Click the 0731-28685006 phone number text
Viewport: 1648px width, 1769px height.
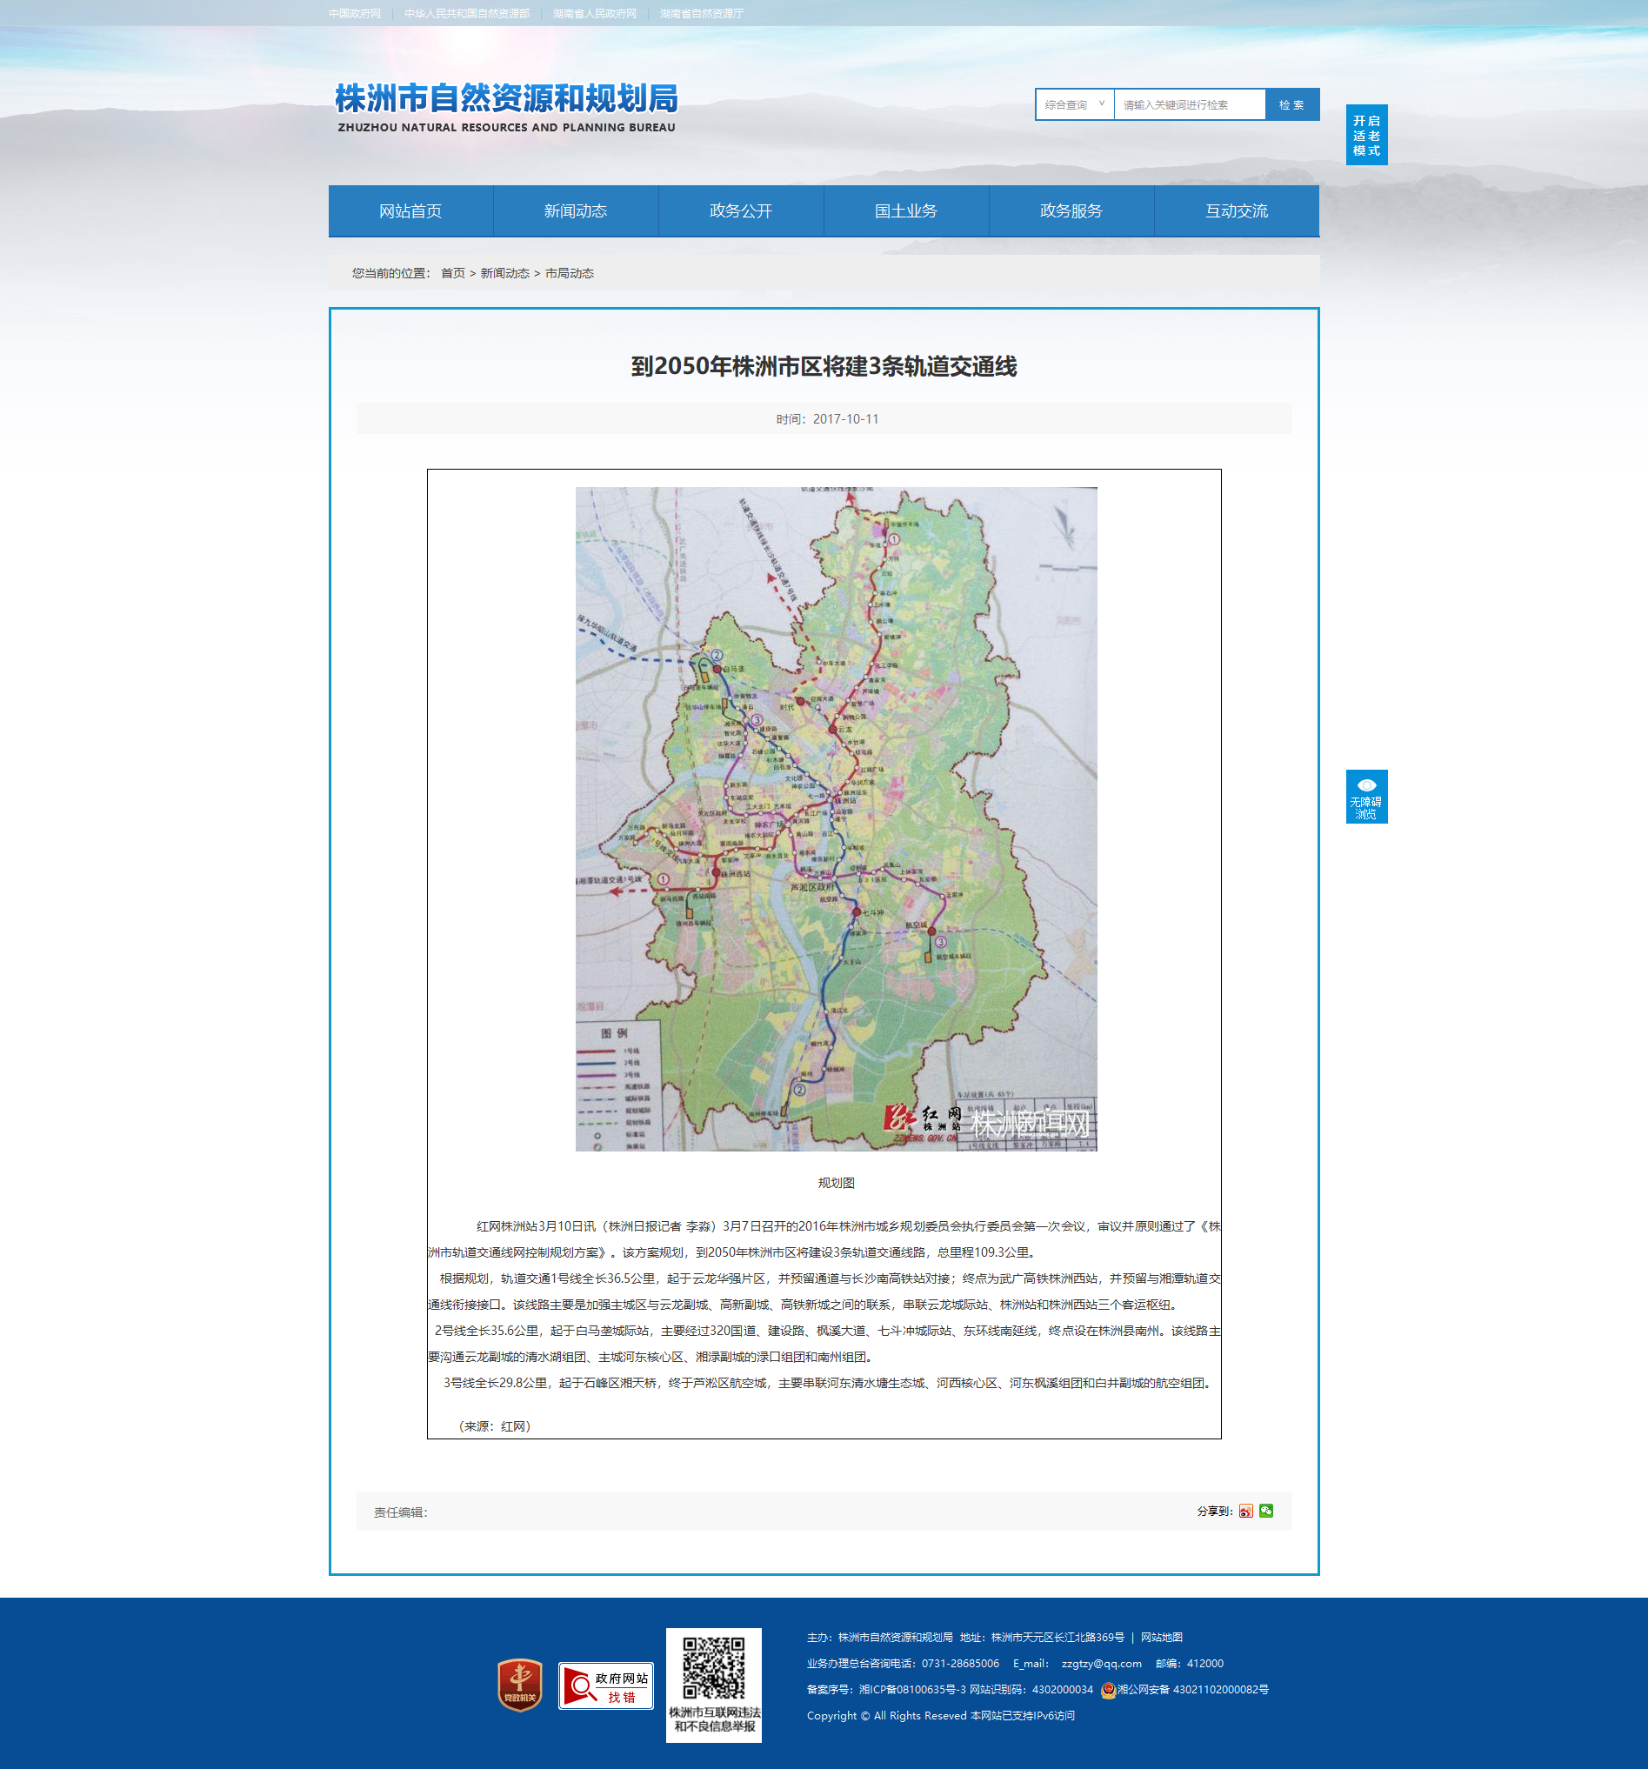click(x=960, y=1663)
